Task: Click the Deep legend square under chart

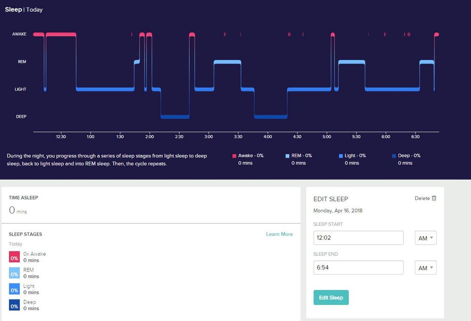Action: point(394,156)
